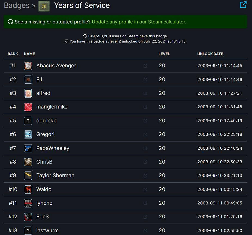Click the name Abacus Avenger
This screenshot has height=235, width=252.
(56, 65)
